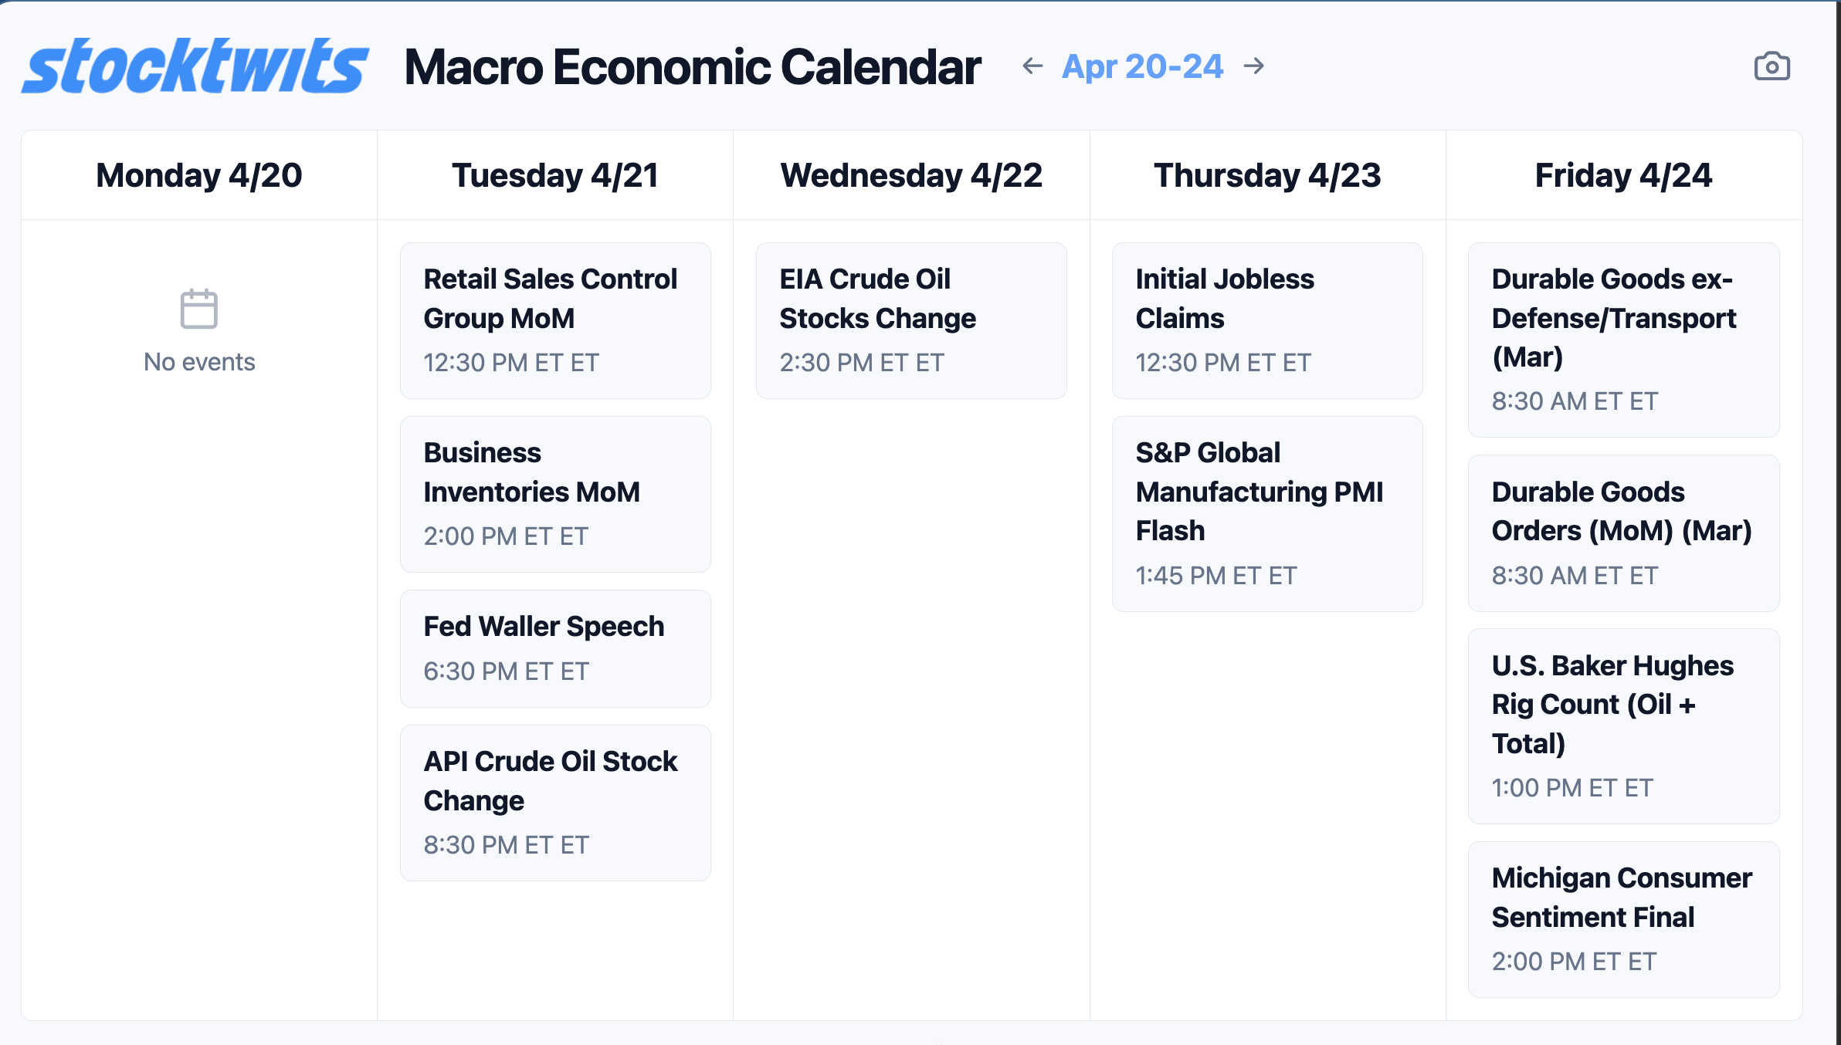
Task: Open the Apr 20-24 date range
Action: click(x=1142, y=66)
